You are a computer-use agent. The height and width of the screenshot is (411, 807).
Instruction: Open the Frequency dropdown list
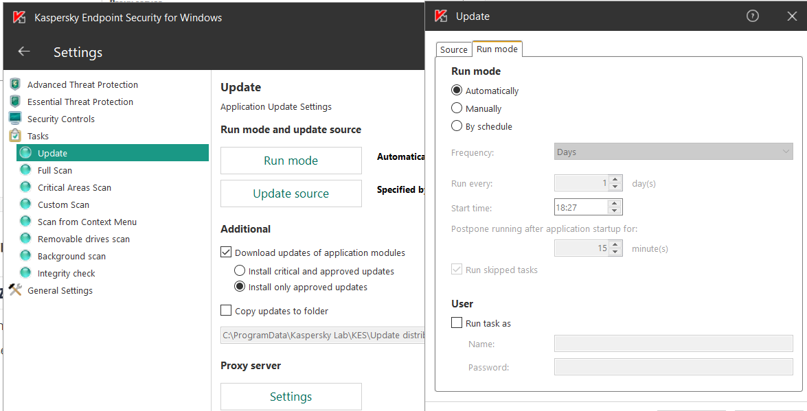coord(673,152)
